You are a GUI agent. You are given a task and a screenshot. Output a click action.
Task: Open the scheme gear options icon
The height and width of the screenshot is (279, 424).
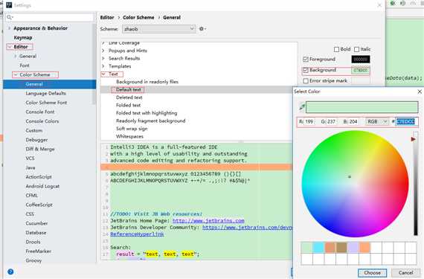pyautogui.click(x=202, y=29)
